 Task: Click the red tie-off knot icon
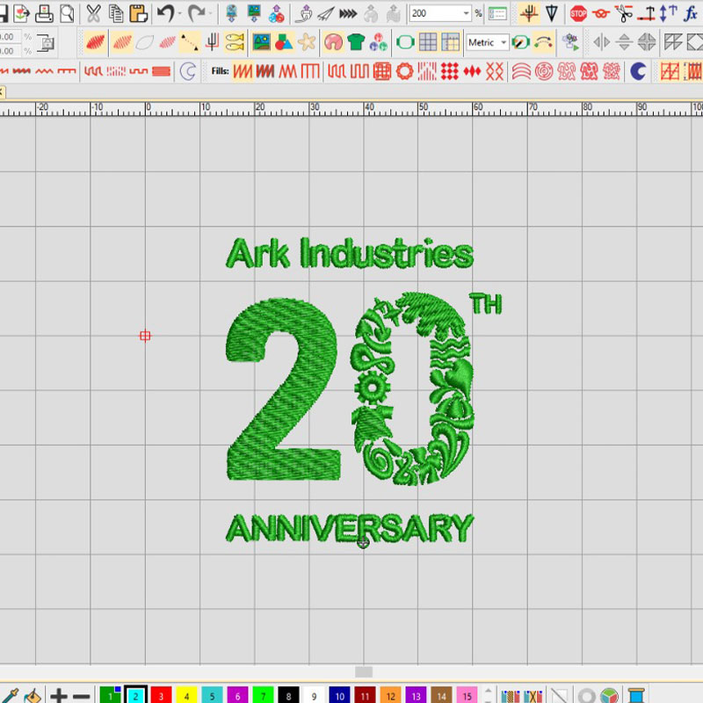click(601, 13)
